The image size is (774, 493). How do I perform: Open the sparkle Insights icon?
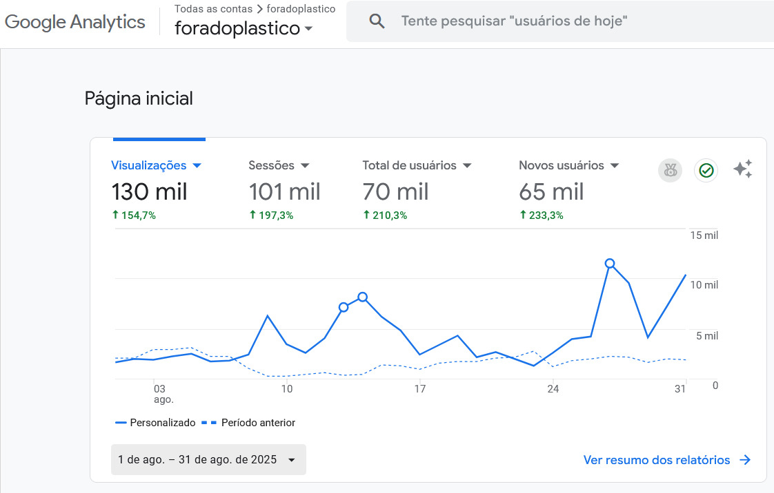742,169
